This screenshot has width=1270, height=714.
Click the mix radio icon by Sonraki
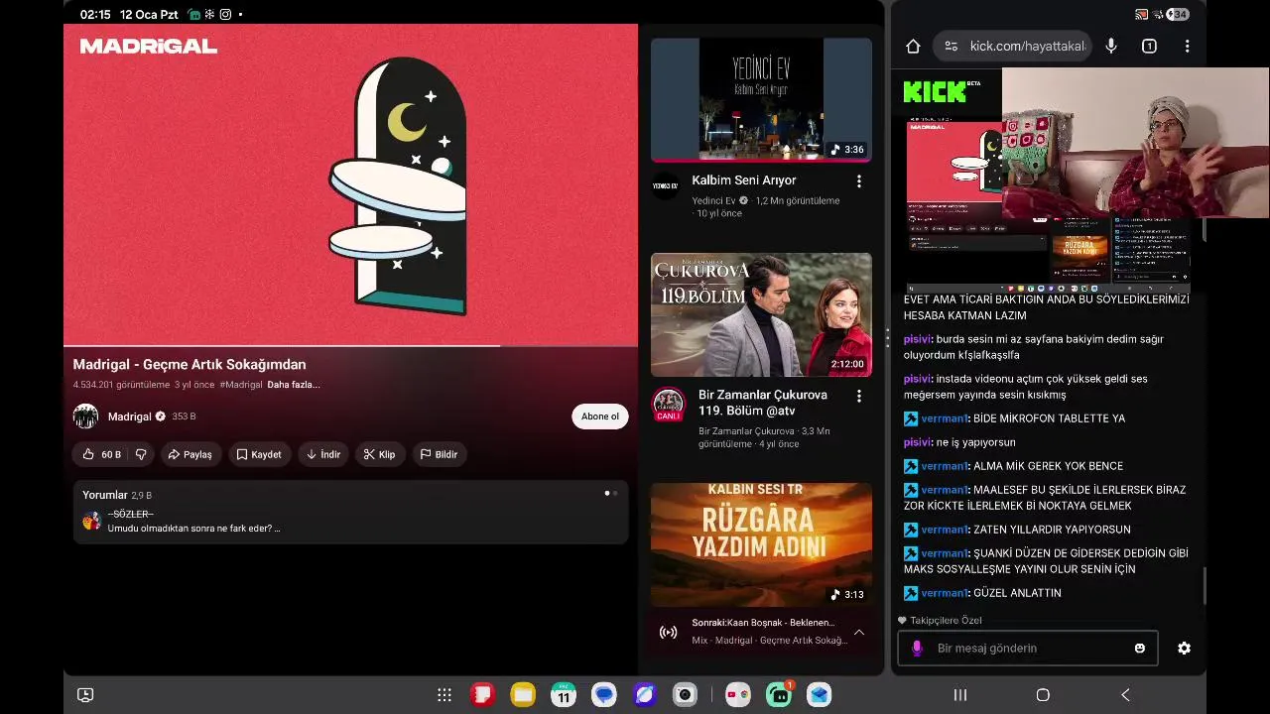[669, 632]
